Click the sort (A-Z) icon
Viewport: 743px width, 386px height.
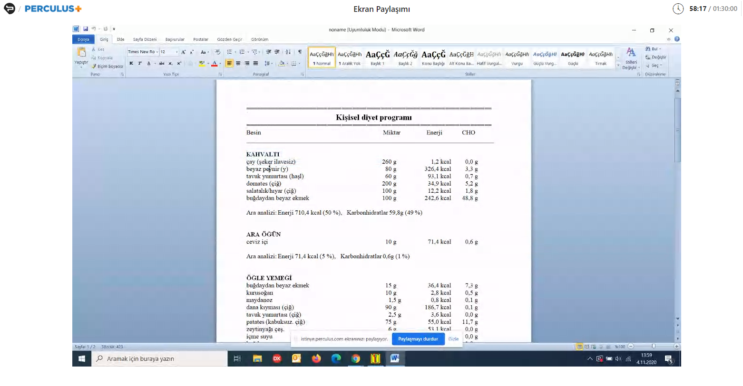pos(288,52)
